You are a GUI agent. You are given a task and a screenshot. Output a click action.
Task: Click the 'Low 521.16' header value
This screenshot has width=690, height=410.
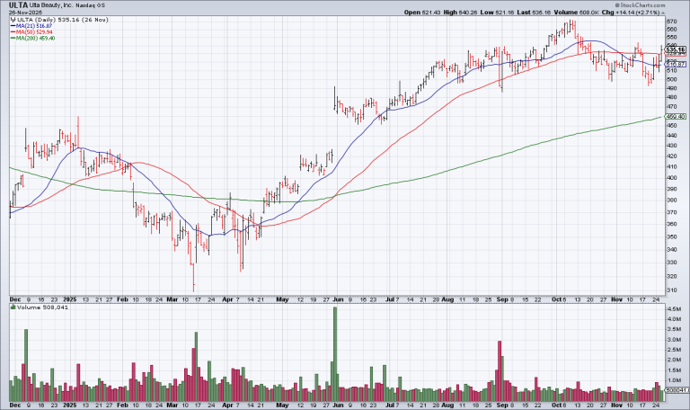click(x=497, y=13)
